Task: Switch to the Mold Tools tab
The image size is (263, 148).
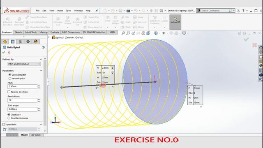Action: [31, 32]
